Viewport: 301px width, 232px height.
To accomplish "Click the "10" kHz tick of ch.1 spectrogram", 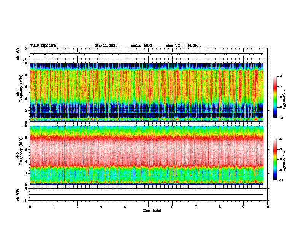I will click(26, 63).
